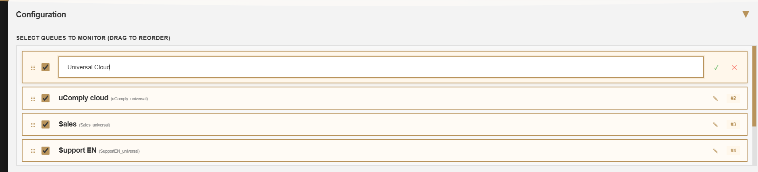The height and width of the screenshot is (172, 758).
Task: Grab drag handle of uComply cloud row
Action: [33, 99]
